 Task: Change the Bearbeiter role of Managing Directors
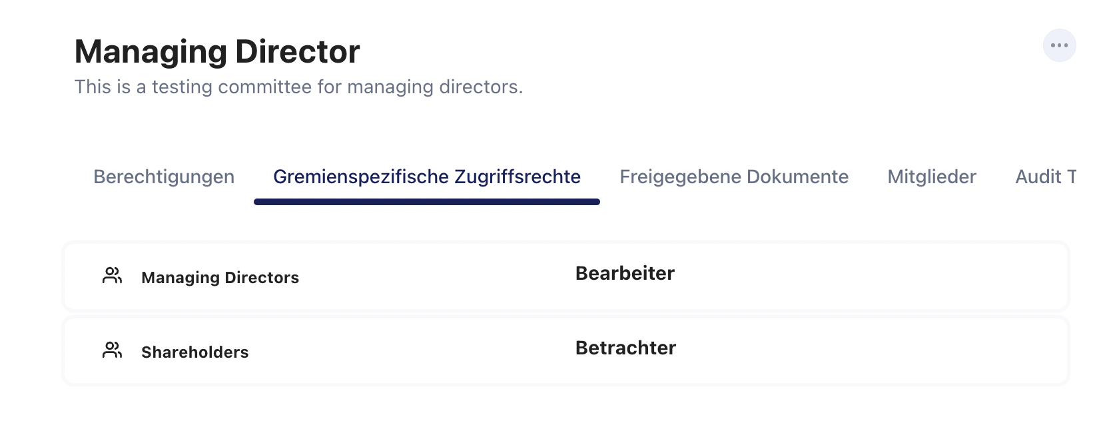point(625,273)
